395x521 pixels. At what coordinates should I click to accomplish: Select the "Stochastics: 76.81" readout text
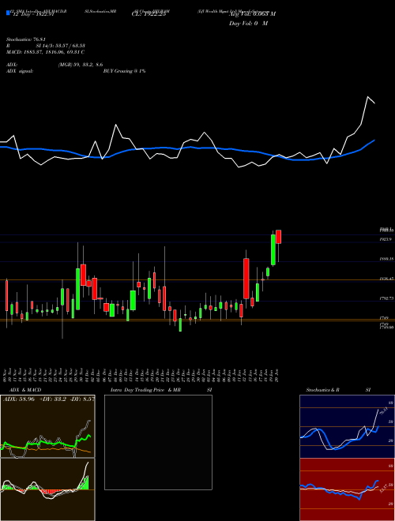tap(25, 39)
